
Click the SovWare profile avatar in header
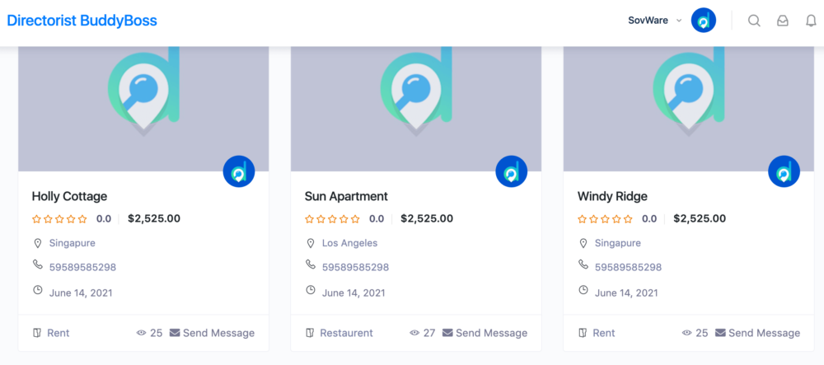pos(704,21)
